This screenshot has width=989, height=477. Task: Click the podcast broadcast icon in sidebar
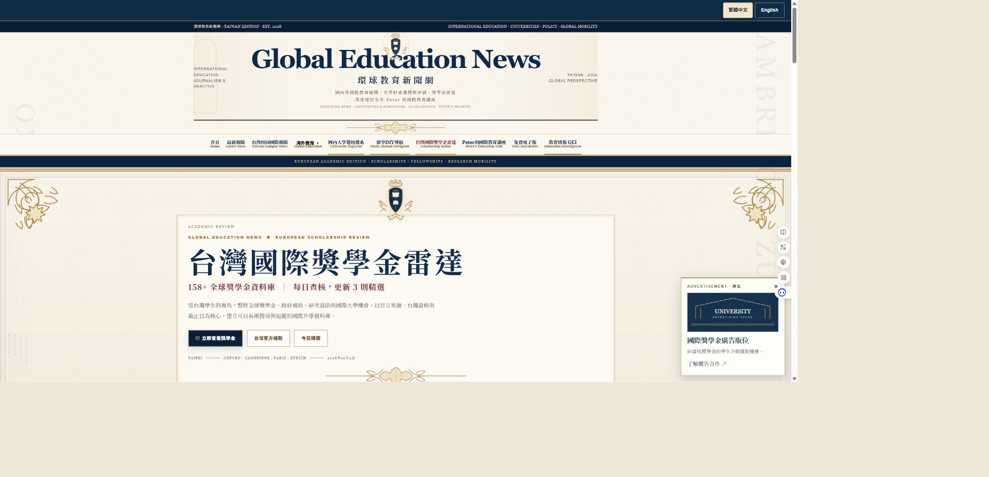(783, 262)
